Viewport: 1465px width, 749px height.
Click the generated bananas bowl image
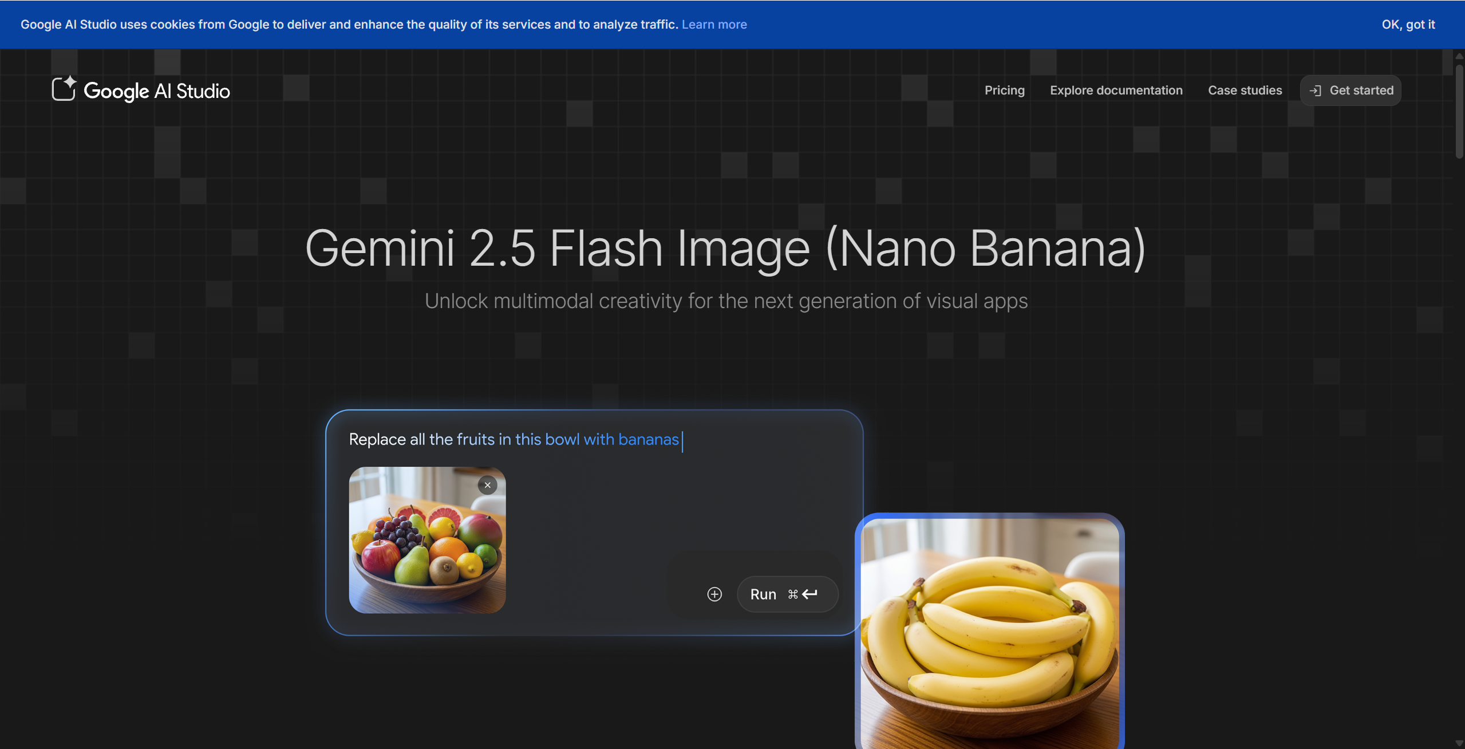[989, 630]
